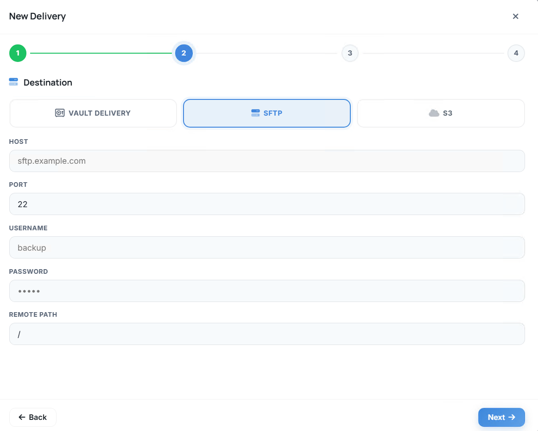Click the vault safe icon

tap(60, 113)
